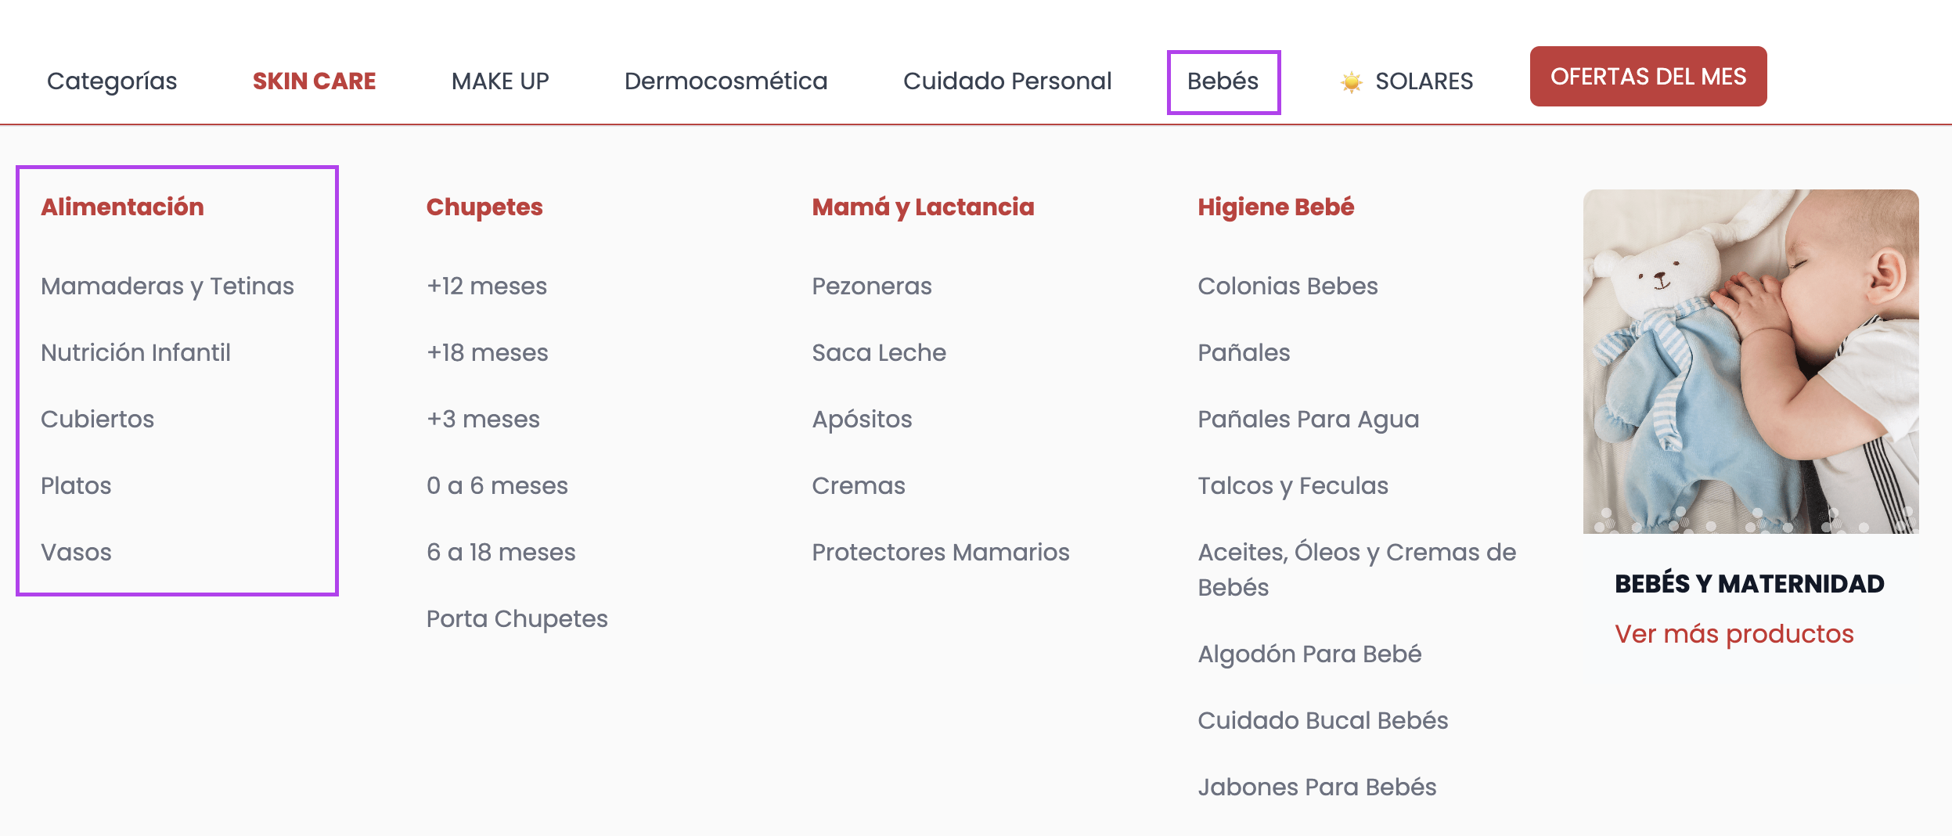The image size is (1952, 836).
Task: Browse the Saca Leche subcategory
Action: pos(879,353)
